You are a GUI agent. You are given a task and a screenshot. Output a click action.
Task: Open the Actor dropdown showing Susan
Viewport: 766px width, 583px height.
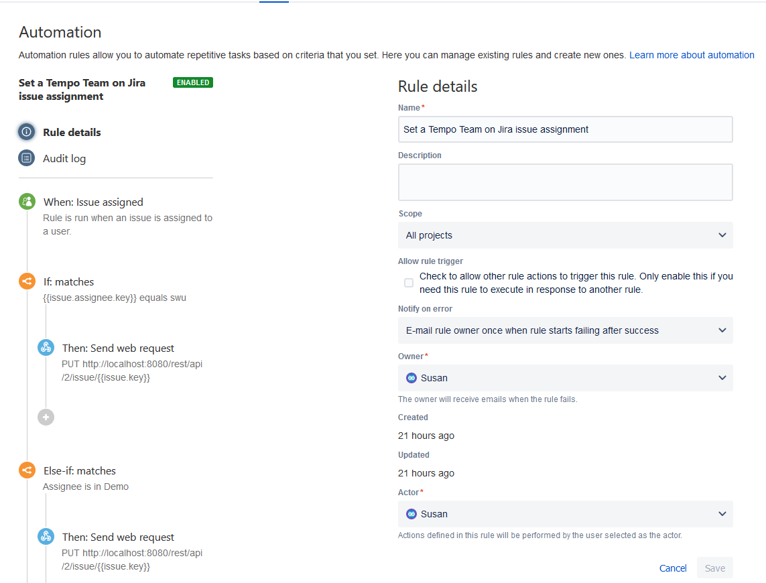565,514
